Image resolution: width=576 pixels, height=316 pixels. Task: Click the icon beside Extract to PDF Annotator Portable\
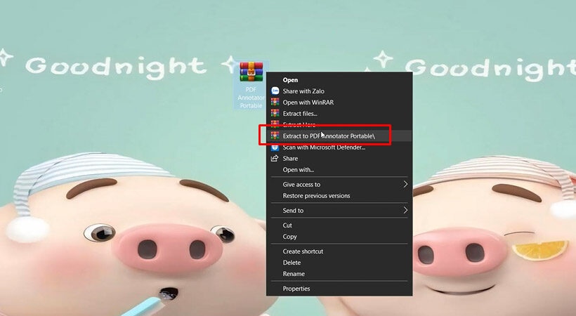275,136
